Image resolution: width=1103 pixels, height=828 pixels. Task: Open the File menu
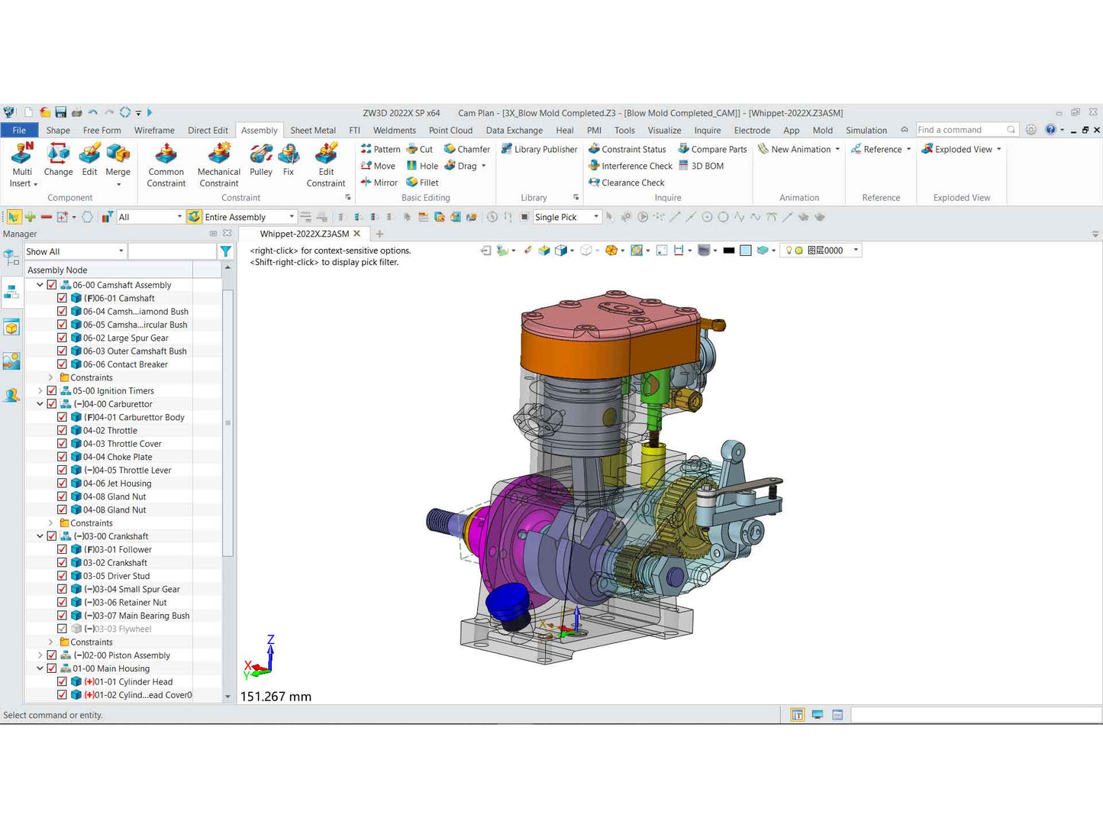click(19, 131)
